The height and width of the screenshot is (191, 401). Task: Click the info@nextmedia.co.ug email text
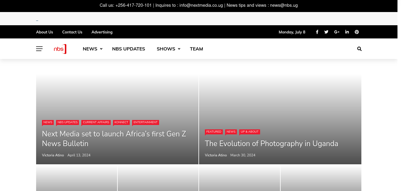pyautogui.click(x=201, y=5)
